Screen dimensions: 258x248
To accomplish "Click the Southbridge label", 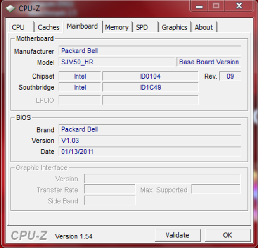I will pyautogui.click(x=36, y=87).
